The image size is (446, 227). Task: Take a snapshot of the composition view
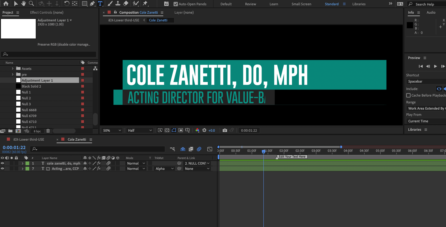(x=225, y=130)
